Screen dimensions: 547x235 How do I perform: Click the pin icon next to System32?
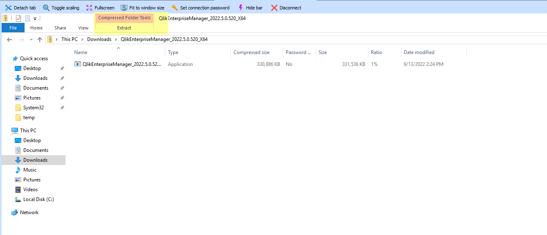(62, 108)
